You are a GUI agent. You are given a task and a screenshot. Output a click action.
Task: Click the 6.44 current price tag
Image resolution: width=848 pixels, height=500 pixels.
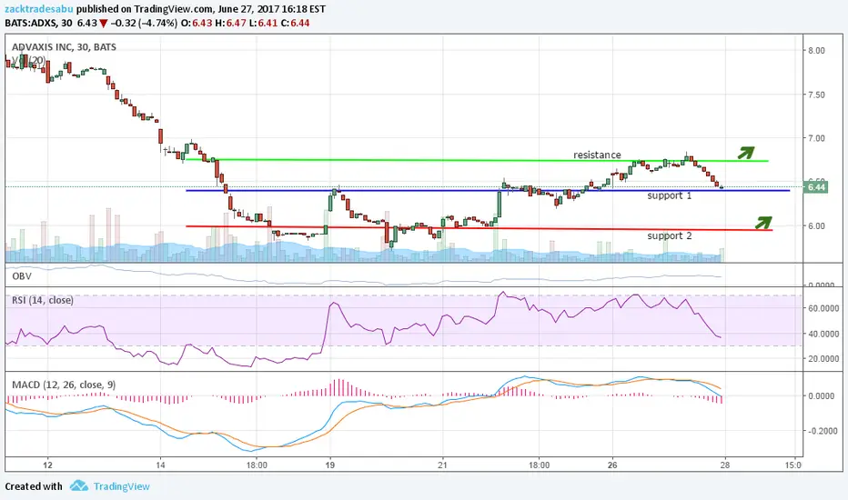(x=815, y=187)
